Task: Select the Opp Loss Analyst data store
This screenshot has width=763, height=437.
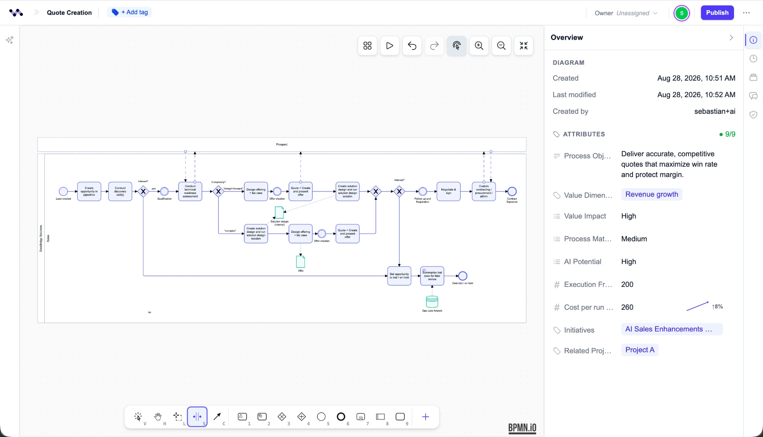Action: [x=432, y=302]
